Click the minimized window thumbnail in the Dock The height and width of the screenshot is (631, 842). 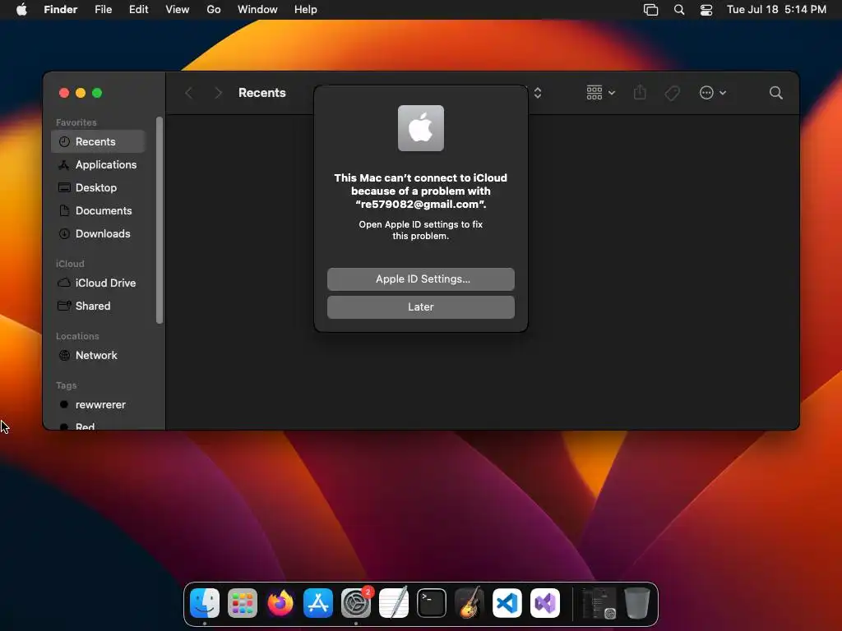pos(599,603)
